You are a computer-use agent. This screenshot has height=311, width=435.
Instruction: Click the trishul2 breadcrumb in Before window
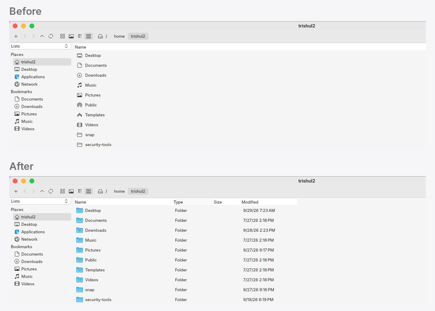click(138, 37)
